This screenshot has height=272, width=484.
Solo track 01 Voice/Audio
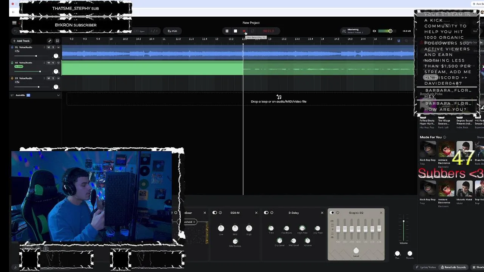(x=53, y=47)
